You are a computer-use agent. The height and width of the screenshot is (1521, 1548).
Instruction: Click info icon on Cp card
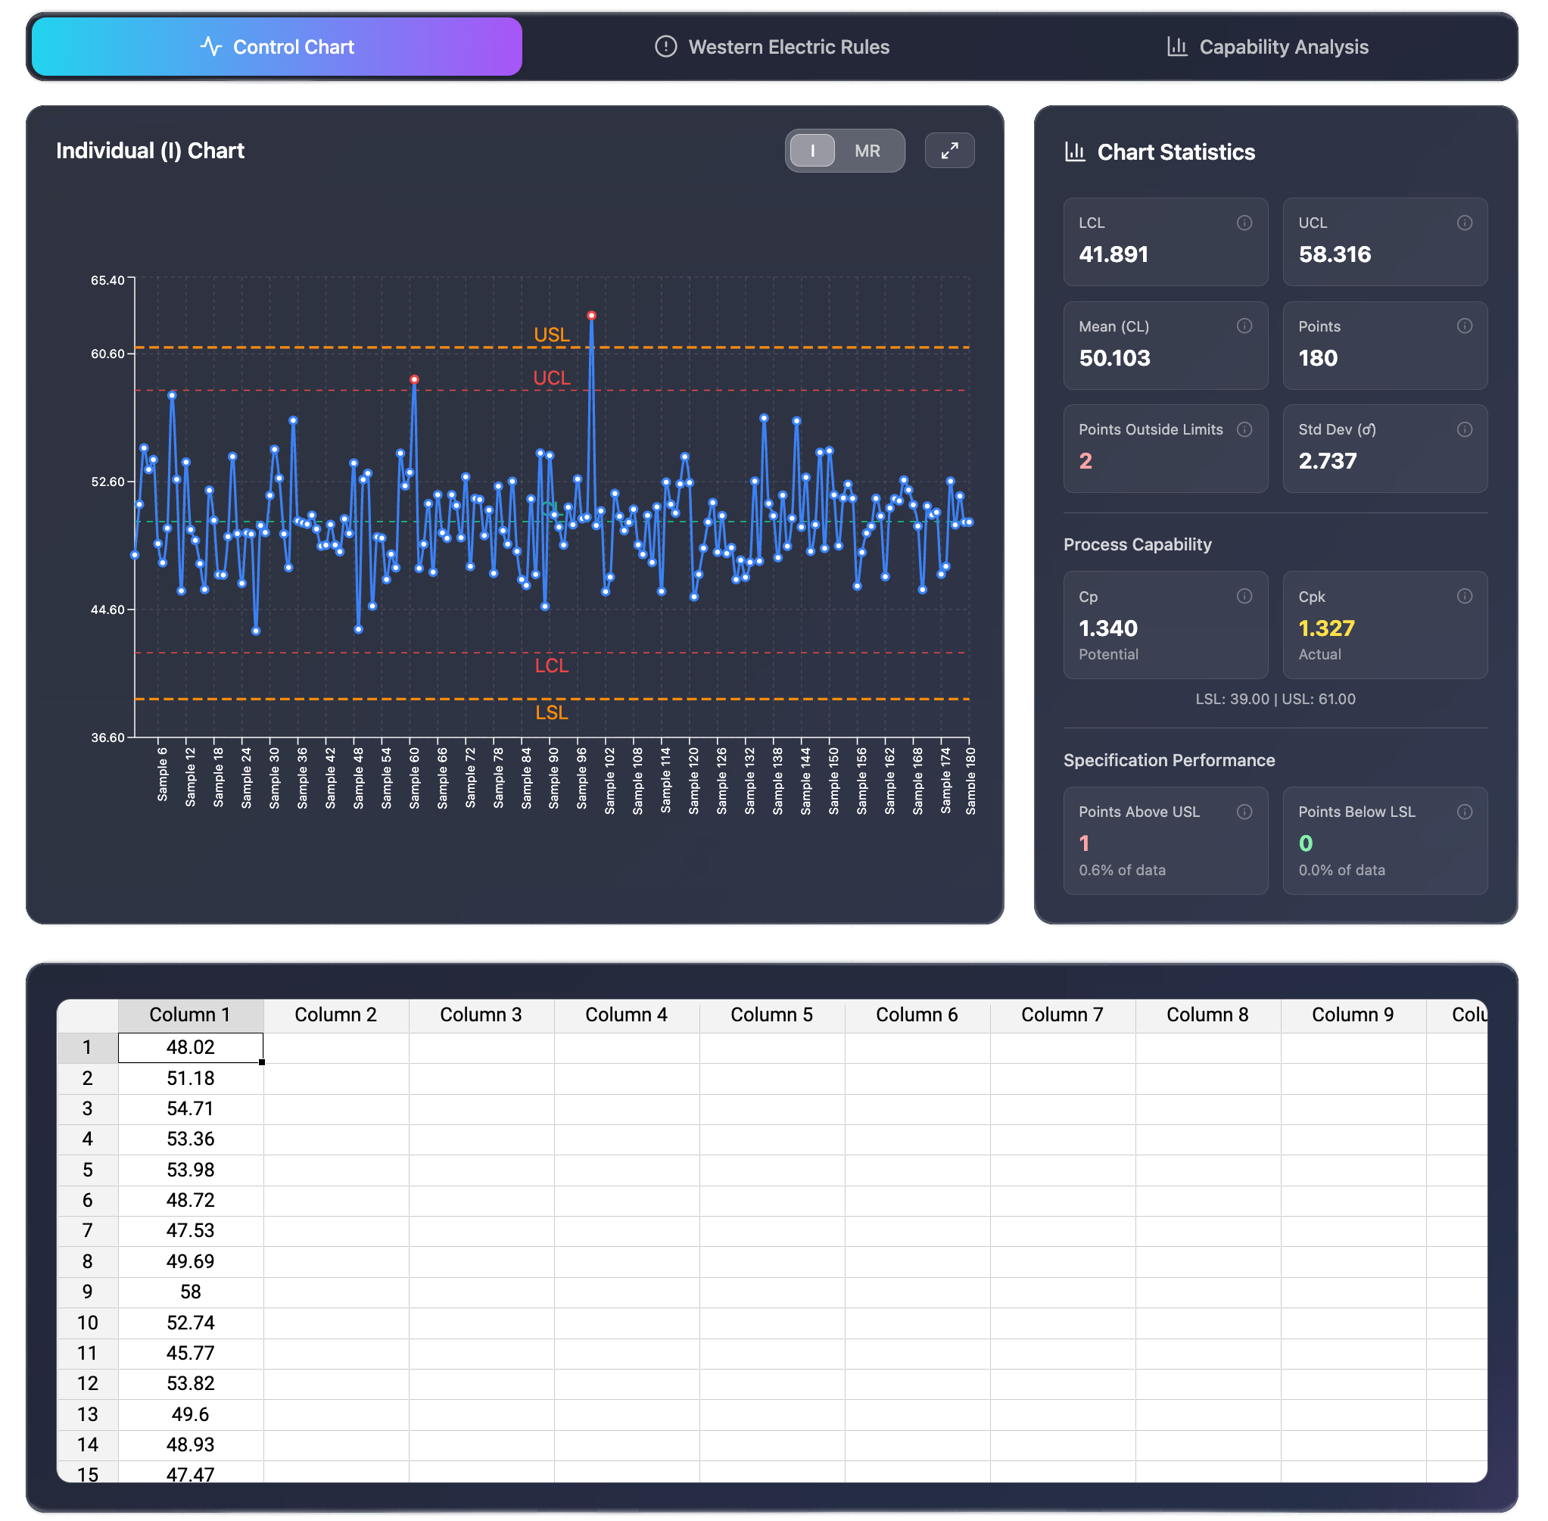1244,596
